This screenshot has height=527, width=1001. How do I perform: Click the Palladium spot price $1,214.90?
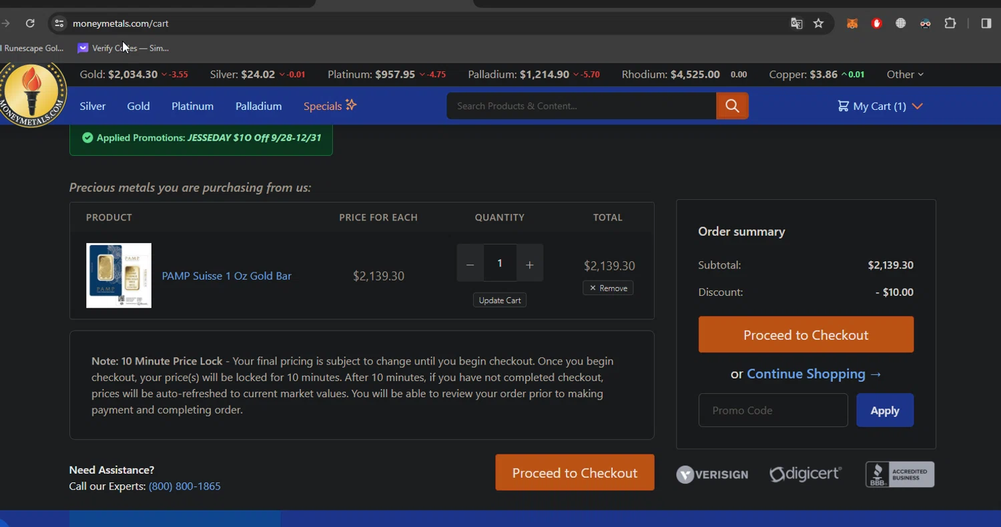[545, 75]
